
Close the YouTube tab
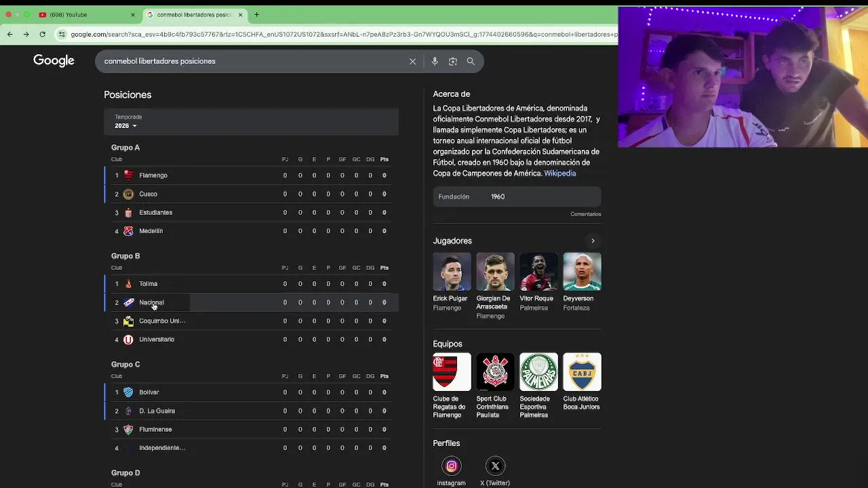coord(132,14)
